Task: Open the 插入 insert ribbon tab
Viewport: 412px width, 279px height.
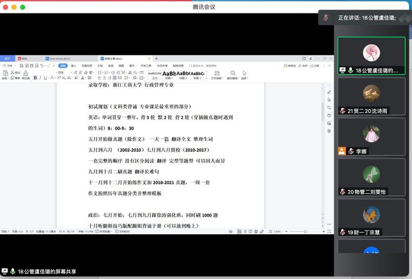Action: coord(74,66)
